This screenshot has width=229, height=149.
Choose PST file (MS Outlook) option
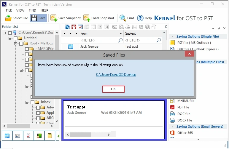click(191, 43)
